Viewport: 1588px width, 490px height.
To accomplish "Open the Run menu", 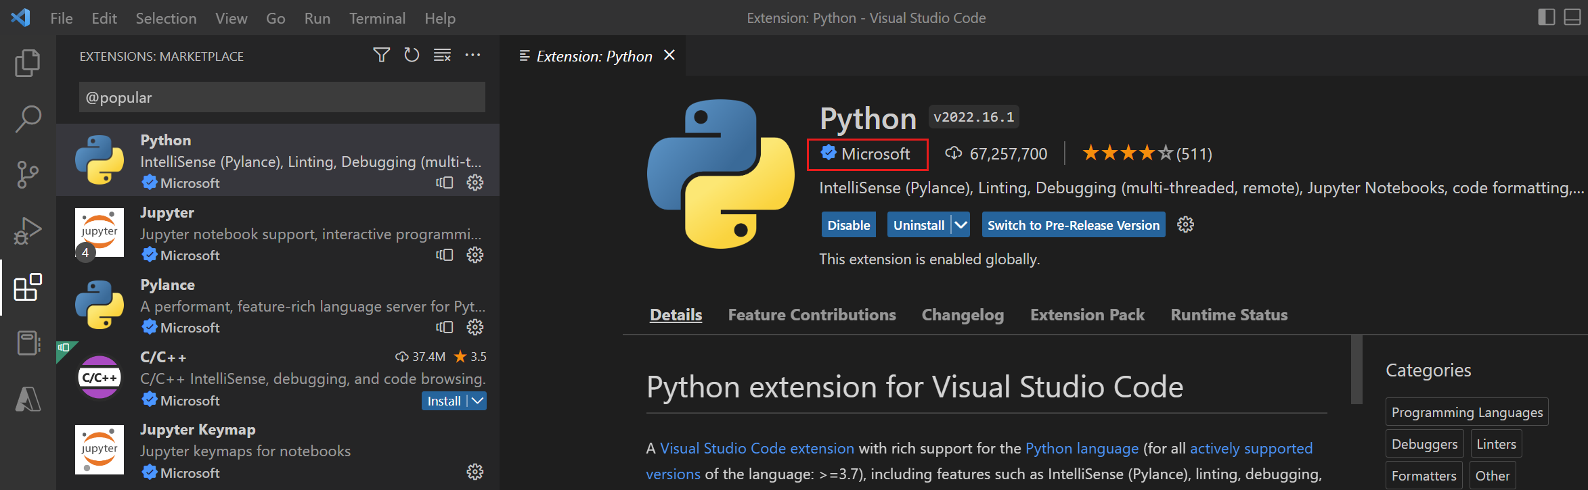I will 317,18.
